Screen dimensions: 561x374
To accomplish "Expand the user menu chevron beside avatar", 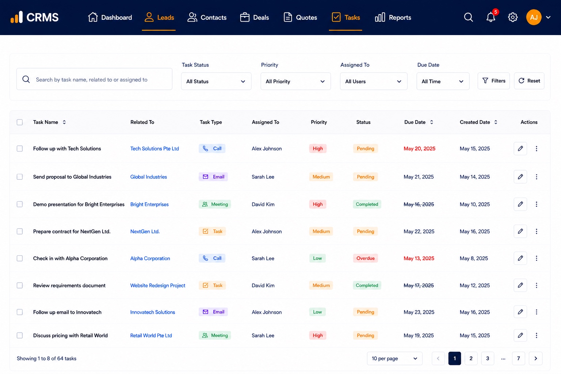I will click(548, 17).
